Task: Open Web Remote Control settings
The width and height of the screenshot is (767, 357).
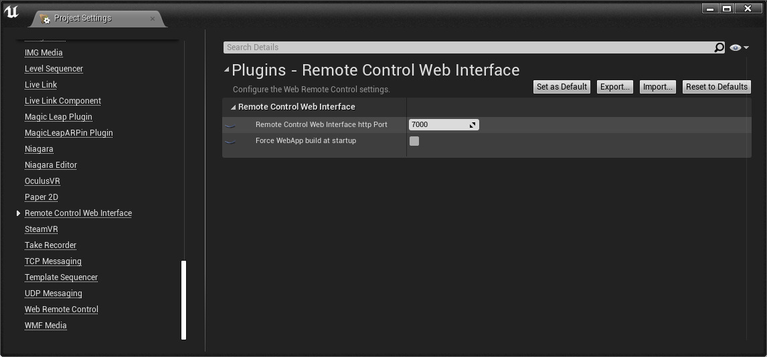Action: (x=62, y=310)
